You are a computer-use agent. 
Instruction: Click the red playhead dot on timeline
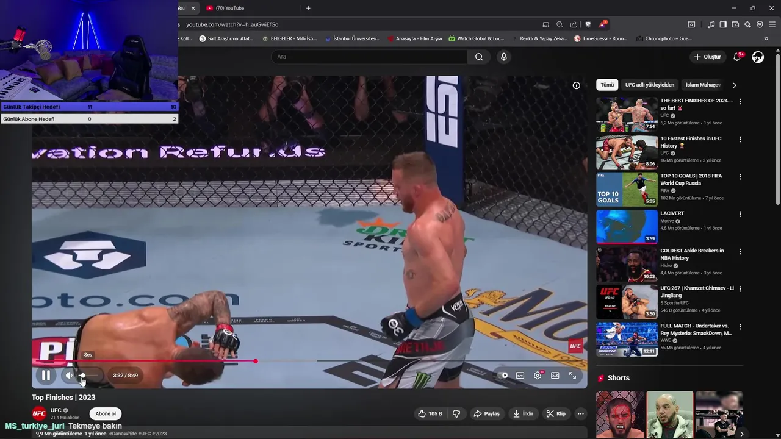(x=256, y=361)
